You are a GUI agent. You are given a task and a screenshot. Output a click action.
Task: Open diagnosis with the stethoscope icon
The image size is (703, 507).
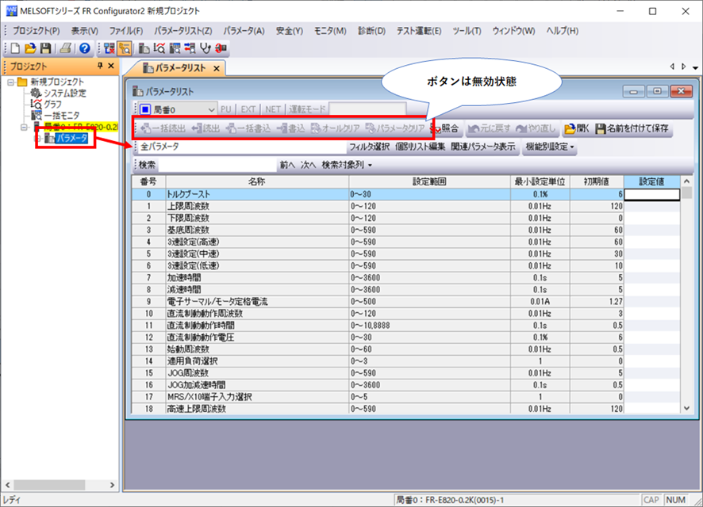click(x=206, y=48)
